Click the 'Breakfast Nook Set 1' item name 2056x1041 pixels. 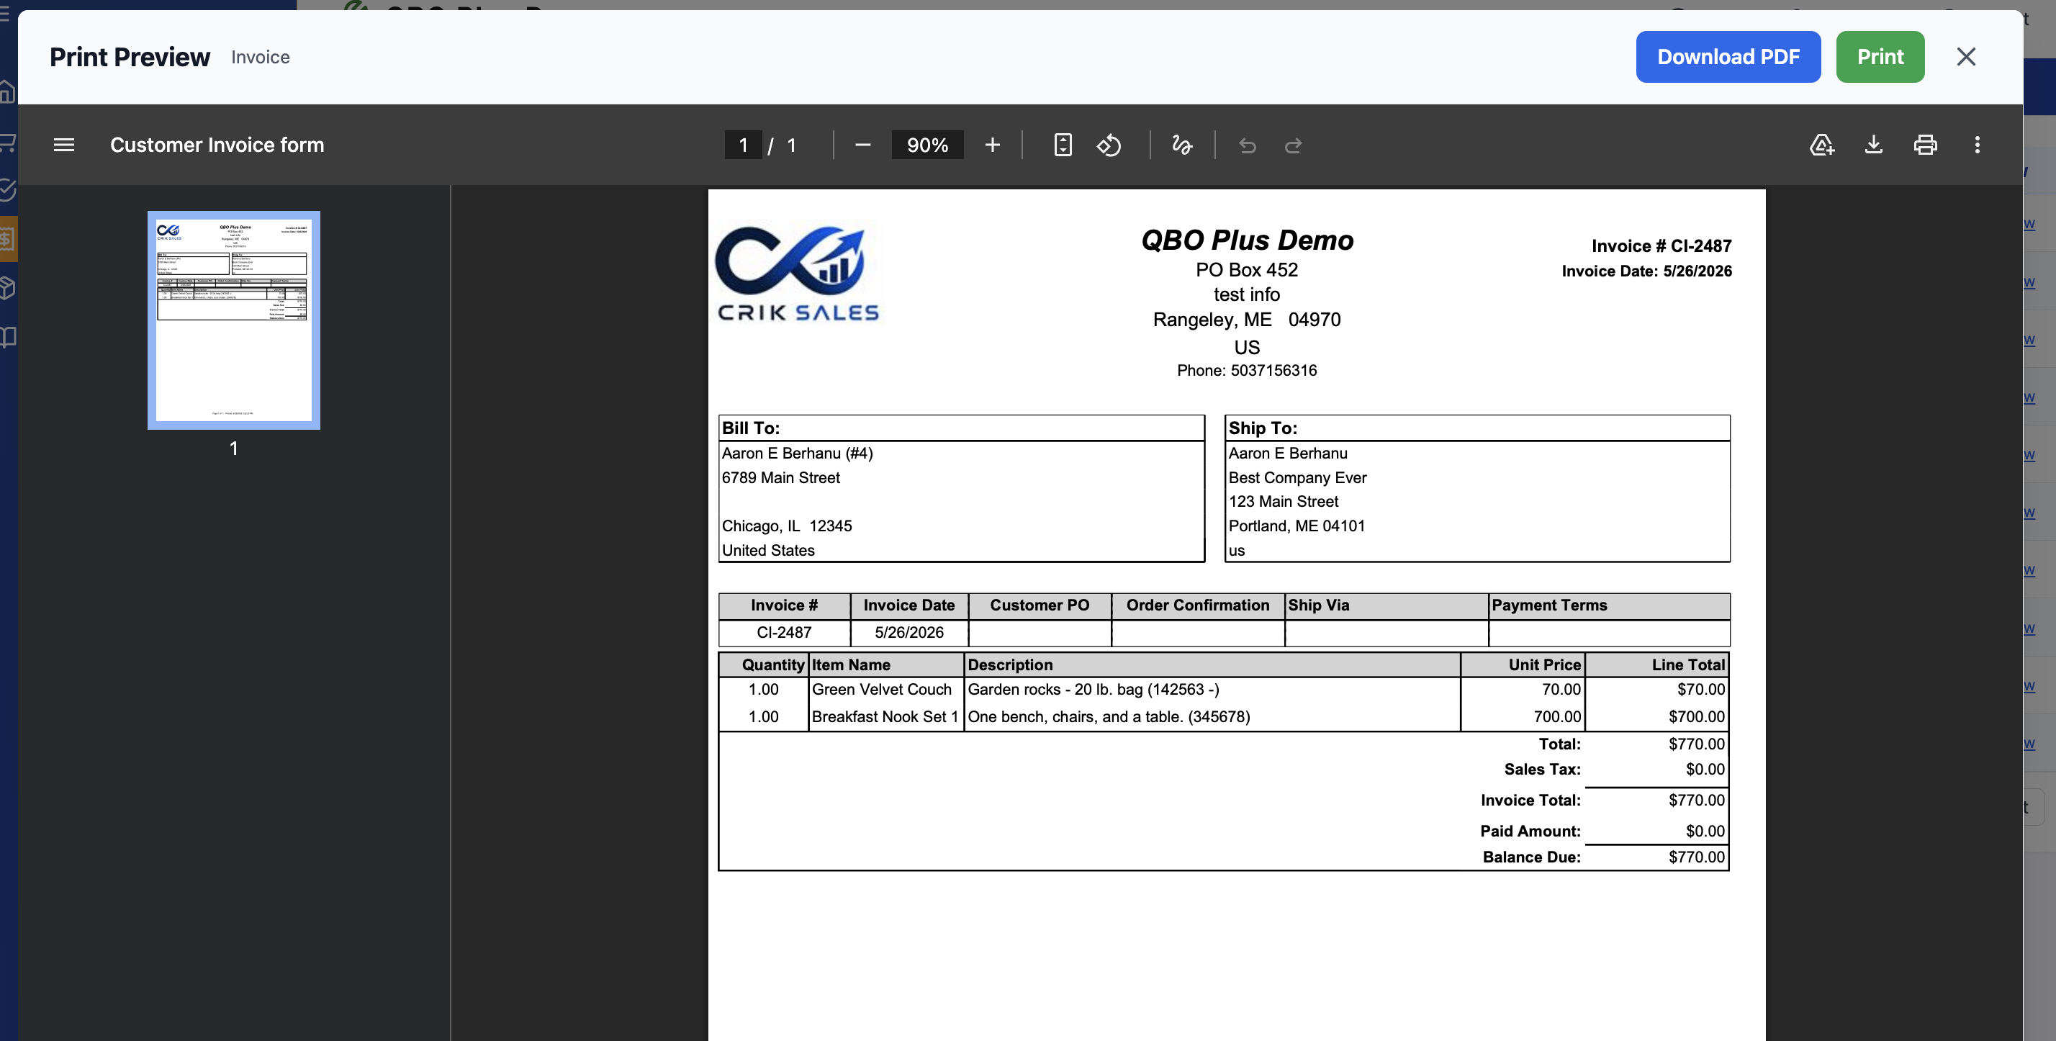click(884, 717)
